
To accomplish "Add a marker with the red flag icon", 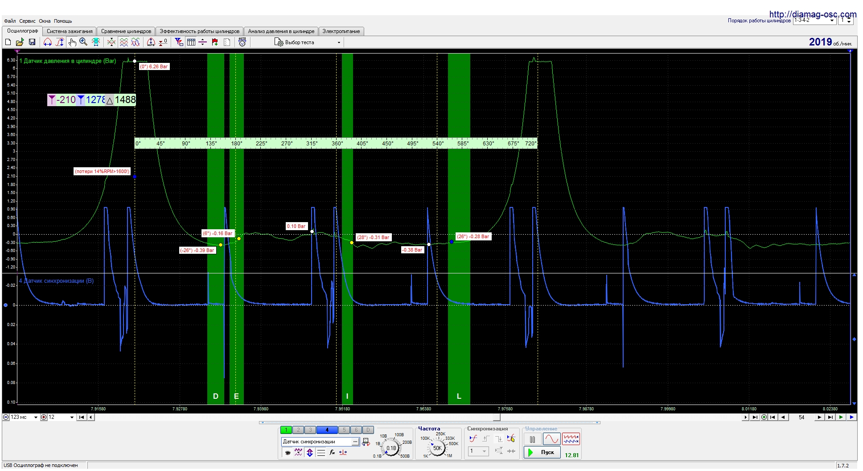I will (215, 42).
